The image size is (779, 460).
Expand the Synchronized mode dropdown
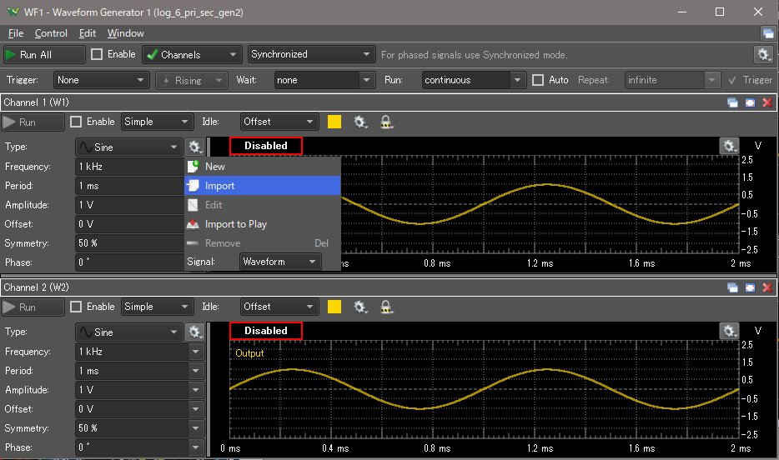pyautogui.click(x=310, y=55)
